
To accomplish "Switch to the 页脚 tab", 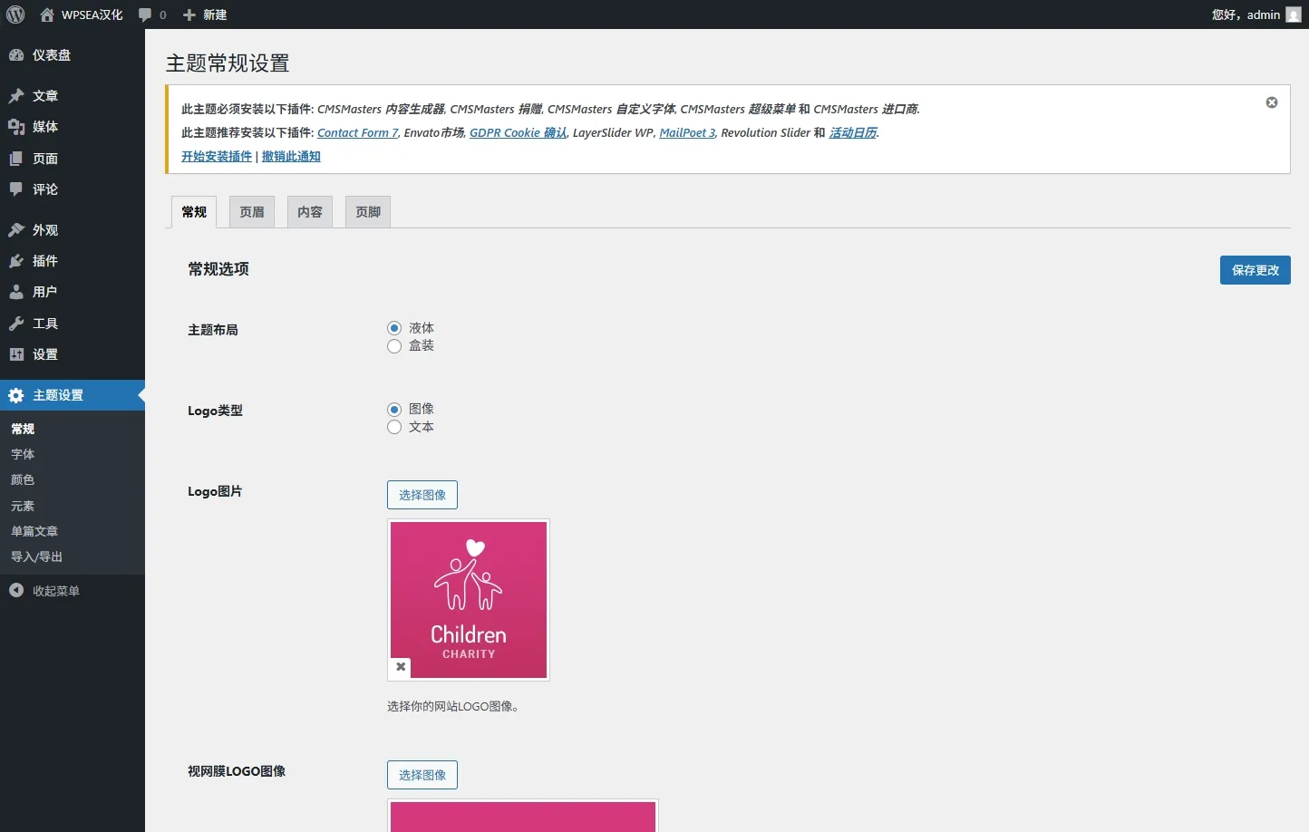I will (368, 212).
